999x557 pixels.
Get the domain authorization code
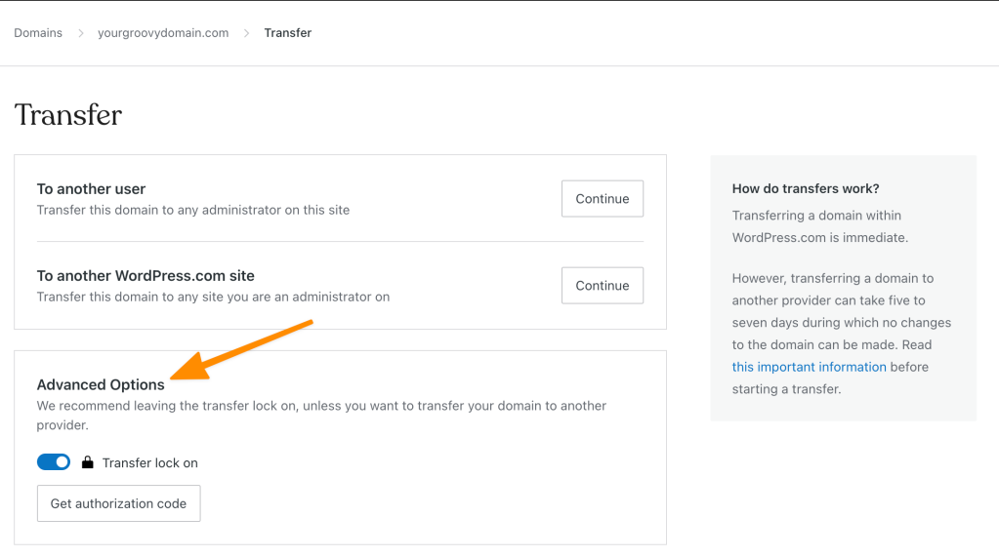[x=118, y=503]
